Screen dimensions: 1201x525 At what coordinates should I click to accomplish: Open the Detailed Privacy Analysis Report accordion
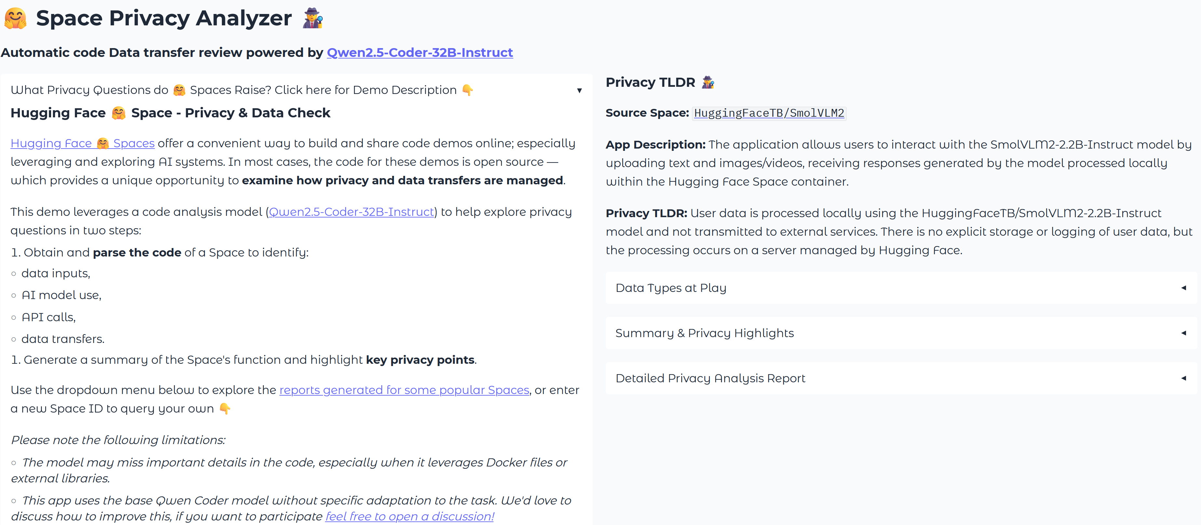(1183, 378)
